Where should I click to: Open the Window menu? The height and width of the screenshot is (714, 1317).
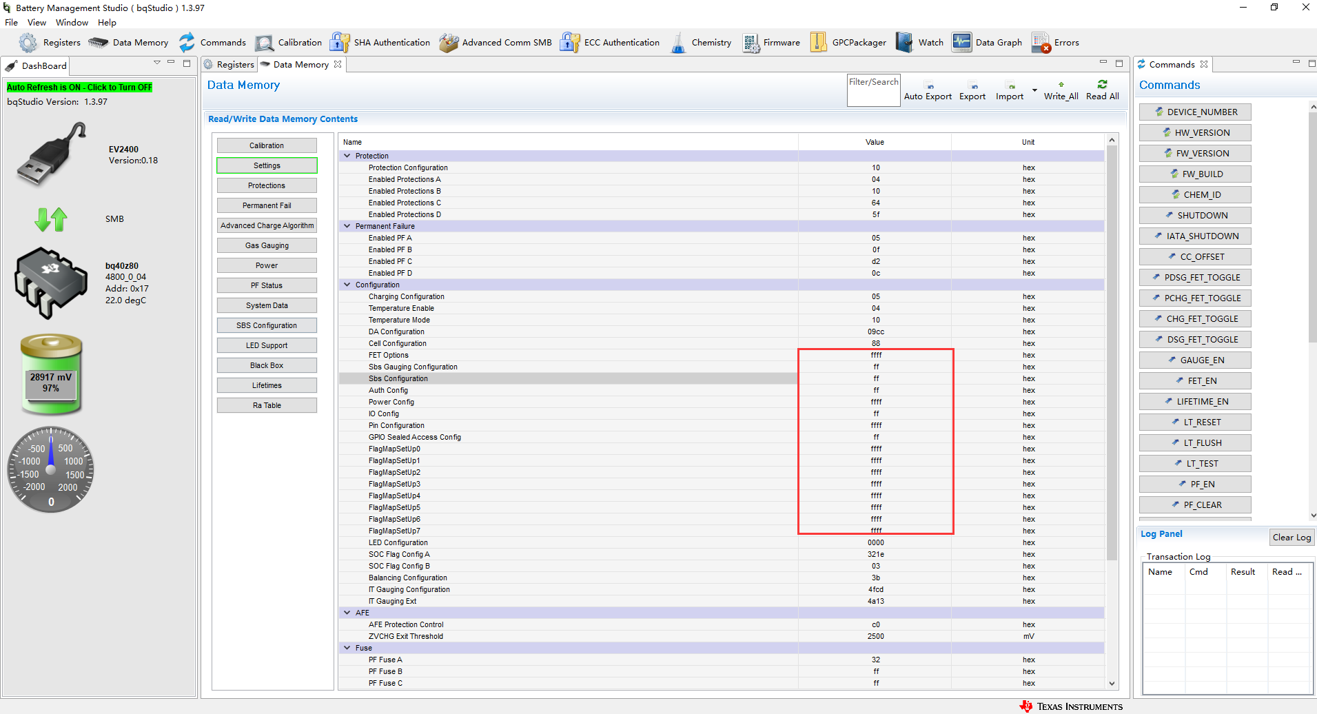pos(72,23)
